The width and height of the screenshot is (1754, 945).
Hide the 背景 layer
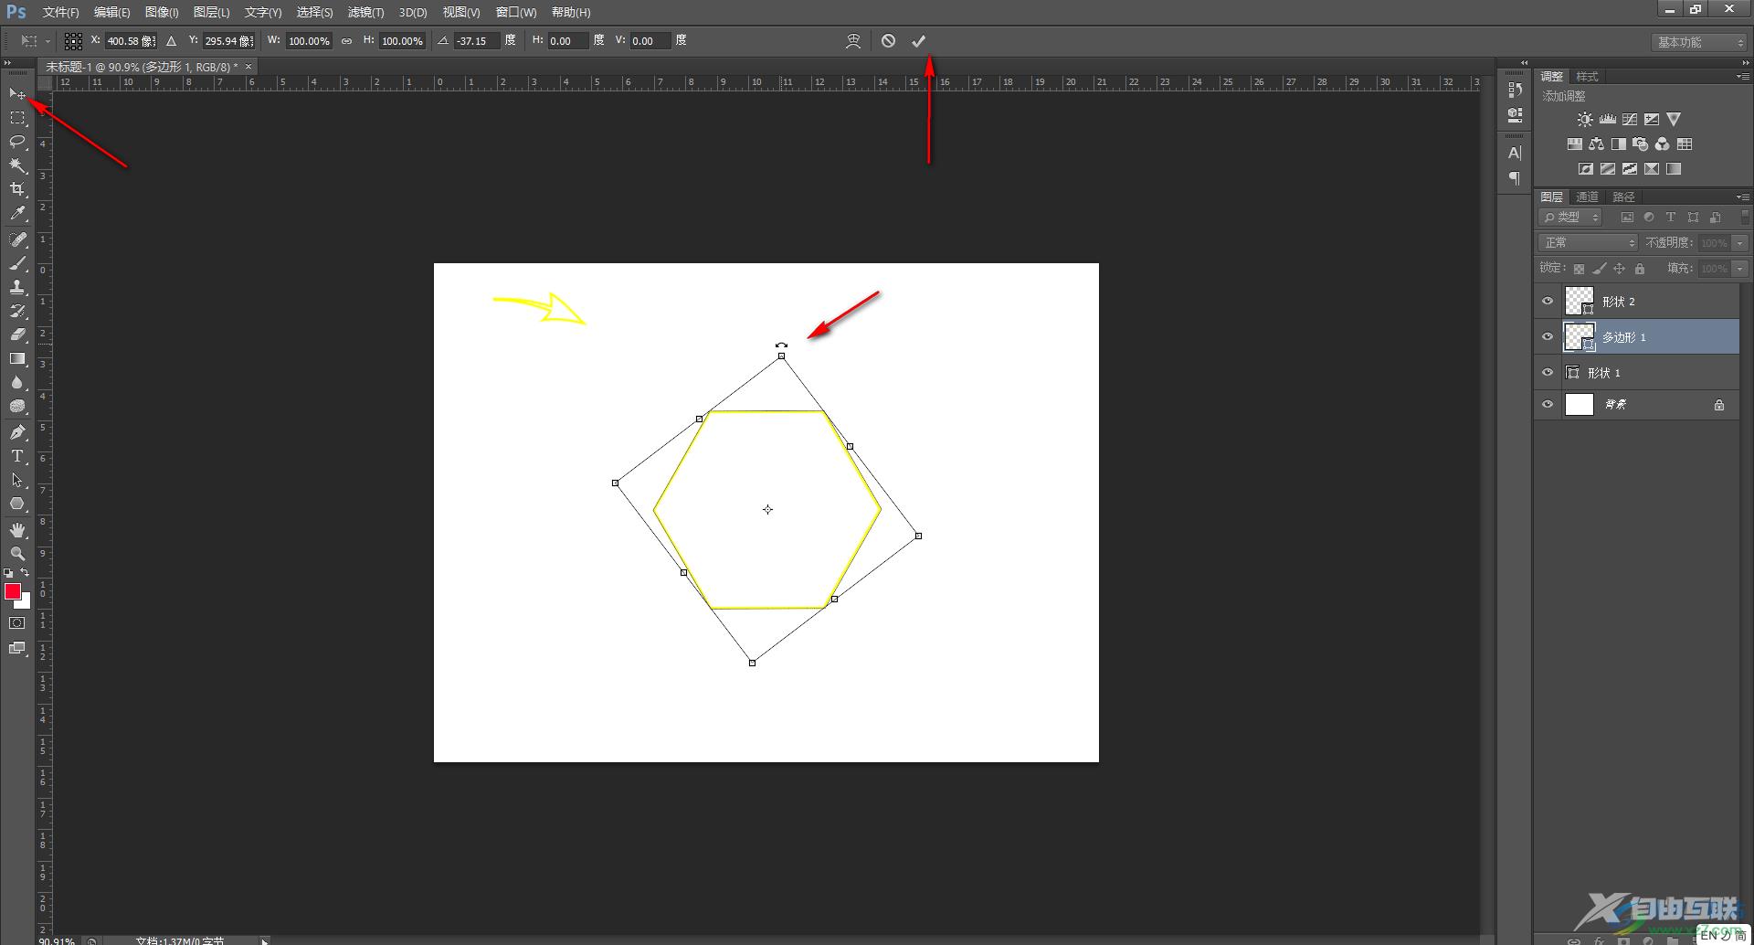pyautogui.click(x=1548, y=405)
